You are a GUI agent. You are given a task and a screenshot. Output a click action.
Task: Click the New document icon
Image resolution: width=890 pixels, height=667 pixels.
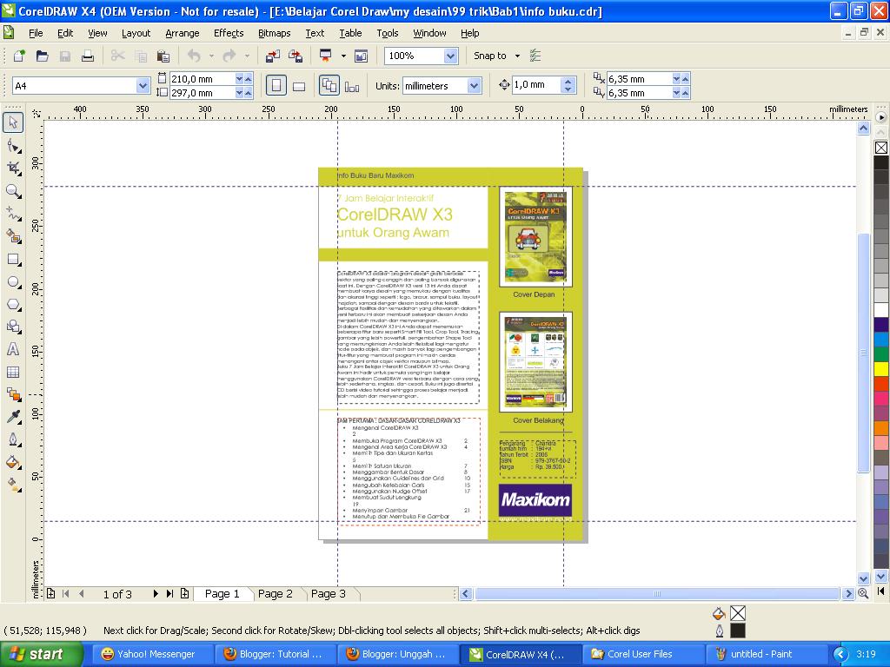click(x=19, y=56)
